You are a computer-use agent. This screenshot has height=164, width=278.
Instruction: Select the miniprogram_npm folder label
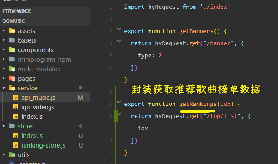tap(44, 59)
